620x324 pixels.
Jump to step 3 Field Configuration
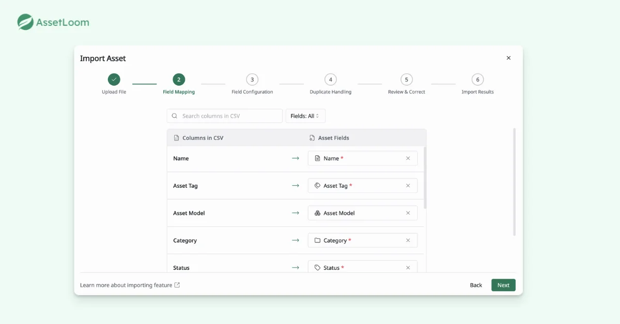pyautogui.click(x=252, y=79)
